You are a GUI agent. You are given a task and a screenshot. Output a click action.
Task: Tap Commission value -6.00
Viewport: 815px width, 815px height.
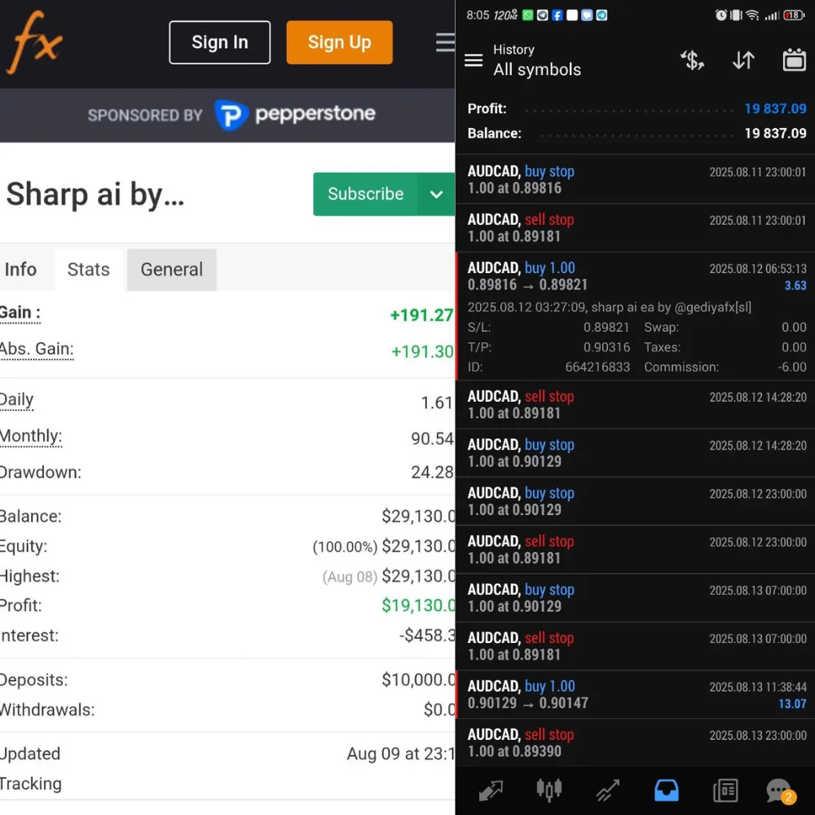pyautogui.click(x=792, y=367)
